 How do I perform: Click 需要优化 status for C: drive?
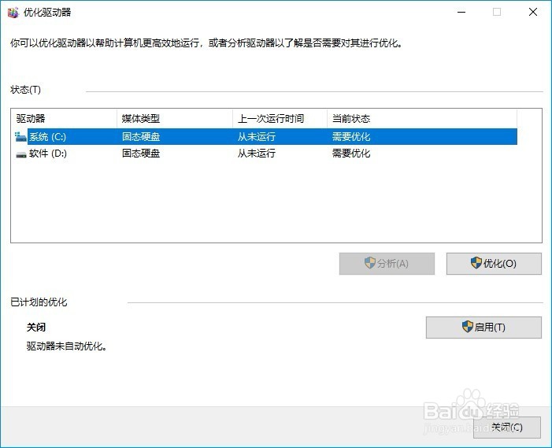click(x=351, y=136)
